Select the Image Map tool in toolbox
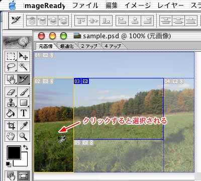The height and width of the screenshot is (181, 201). pyautogui.click(x=11, y=79)
